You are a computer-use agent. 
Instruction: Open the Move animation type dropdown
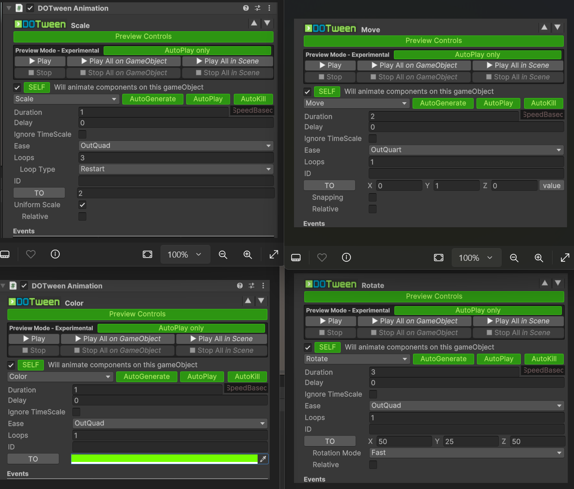[x=357, y=103]
